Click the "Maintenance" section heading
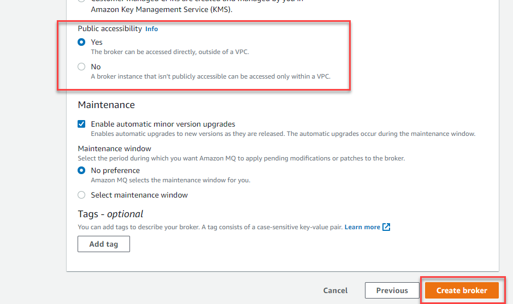This screenshot has width=513, height=304. pos(106,104)
